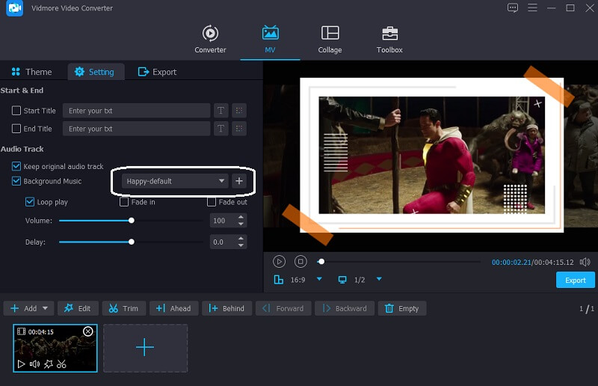Switch to the Theme tab

point(31,72)
